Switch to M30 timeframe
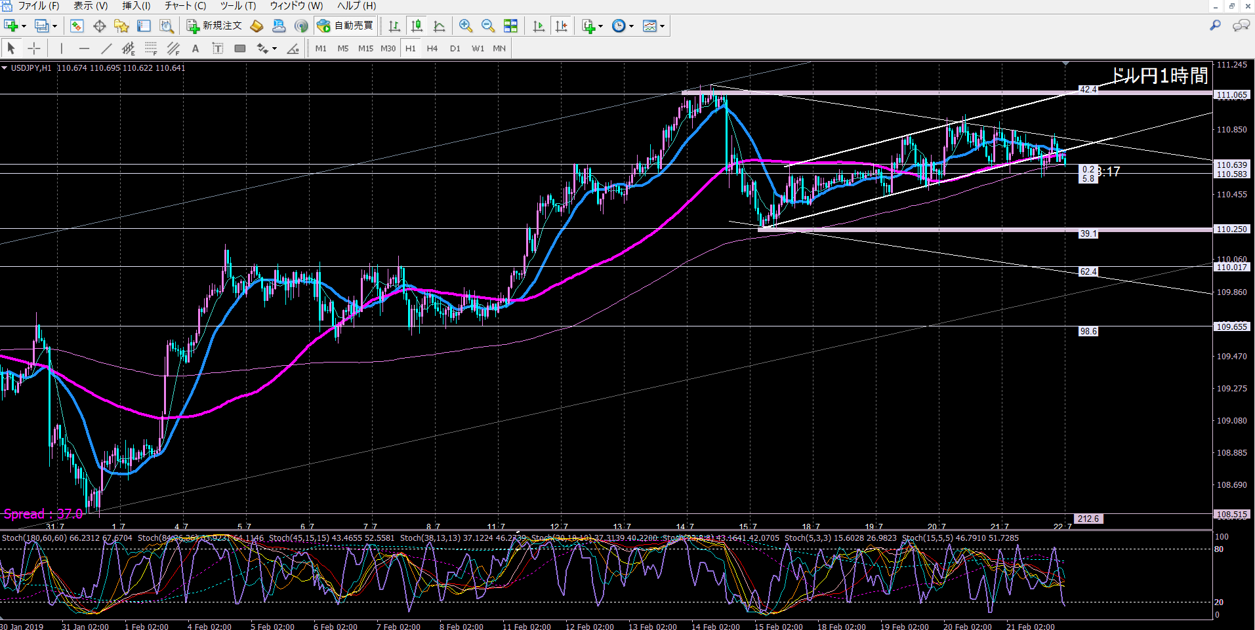The height and width of the screenshot is (630, 1255). pos(388,48)
